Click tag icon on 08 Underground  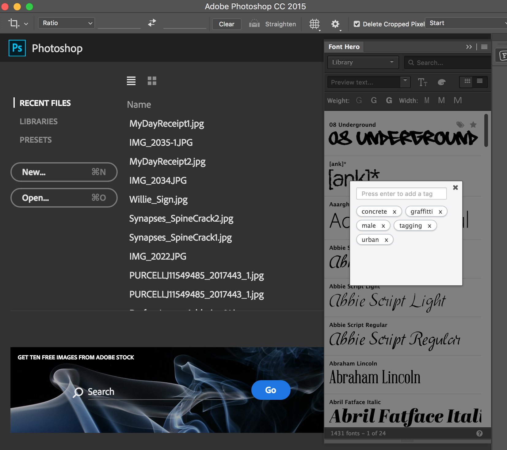(460, 125)
